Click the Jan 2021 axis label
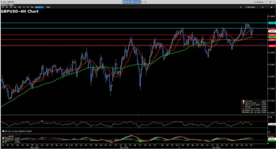The height and width of the screenshot is (149, 276). (216, 148)
